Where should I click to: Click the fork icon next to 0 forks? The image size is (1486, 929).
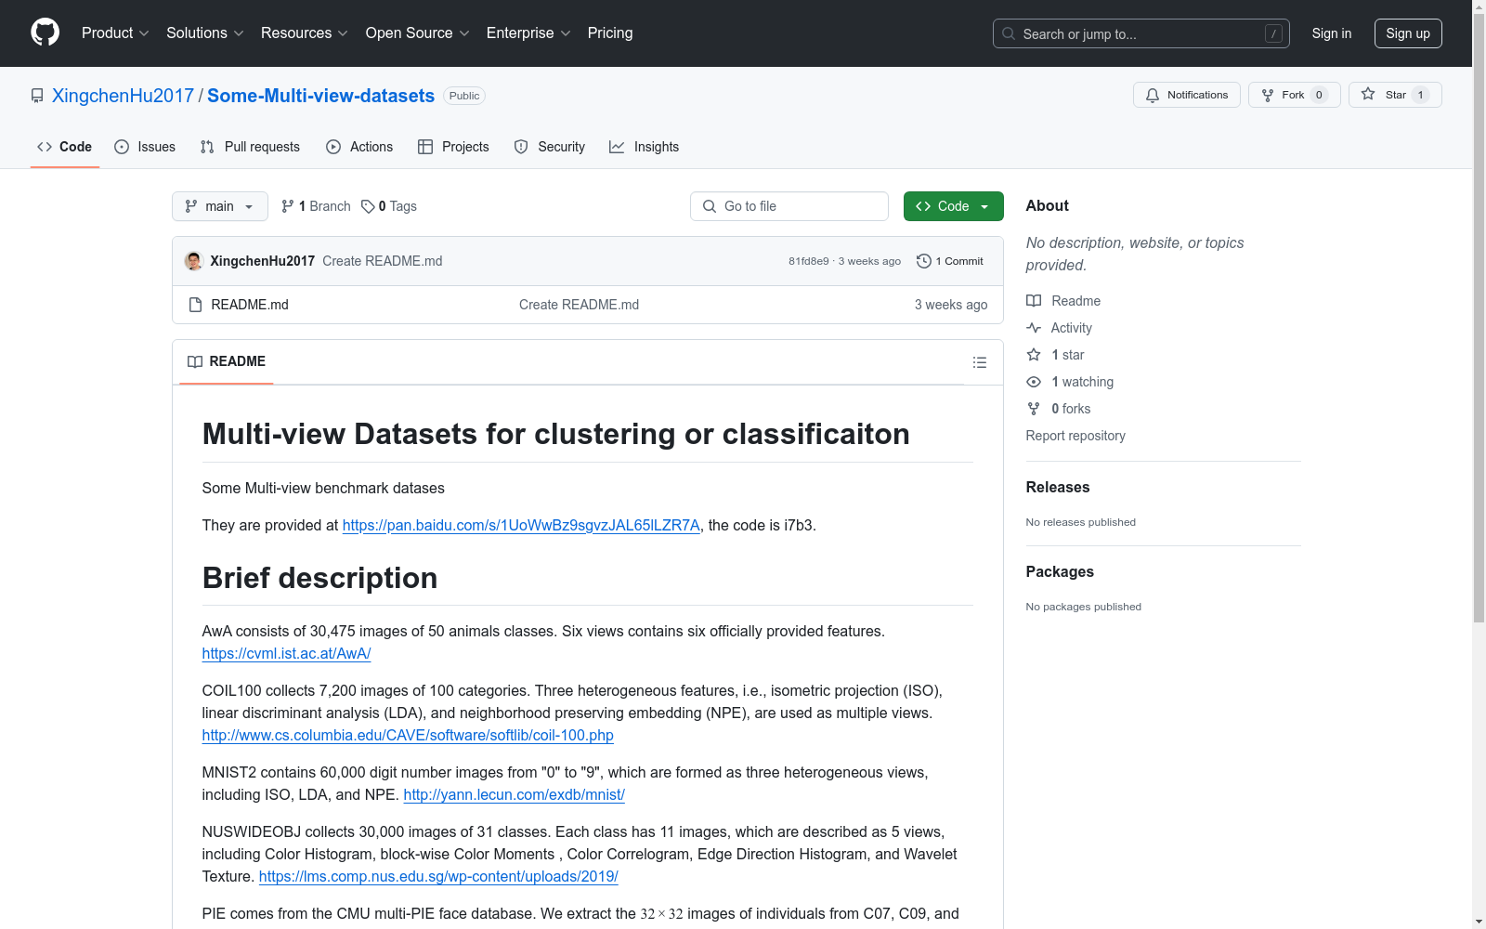tap(1034, 409)
